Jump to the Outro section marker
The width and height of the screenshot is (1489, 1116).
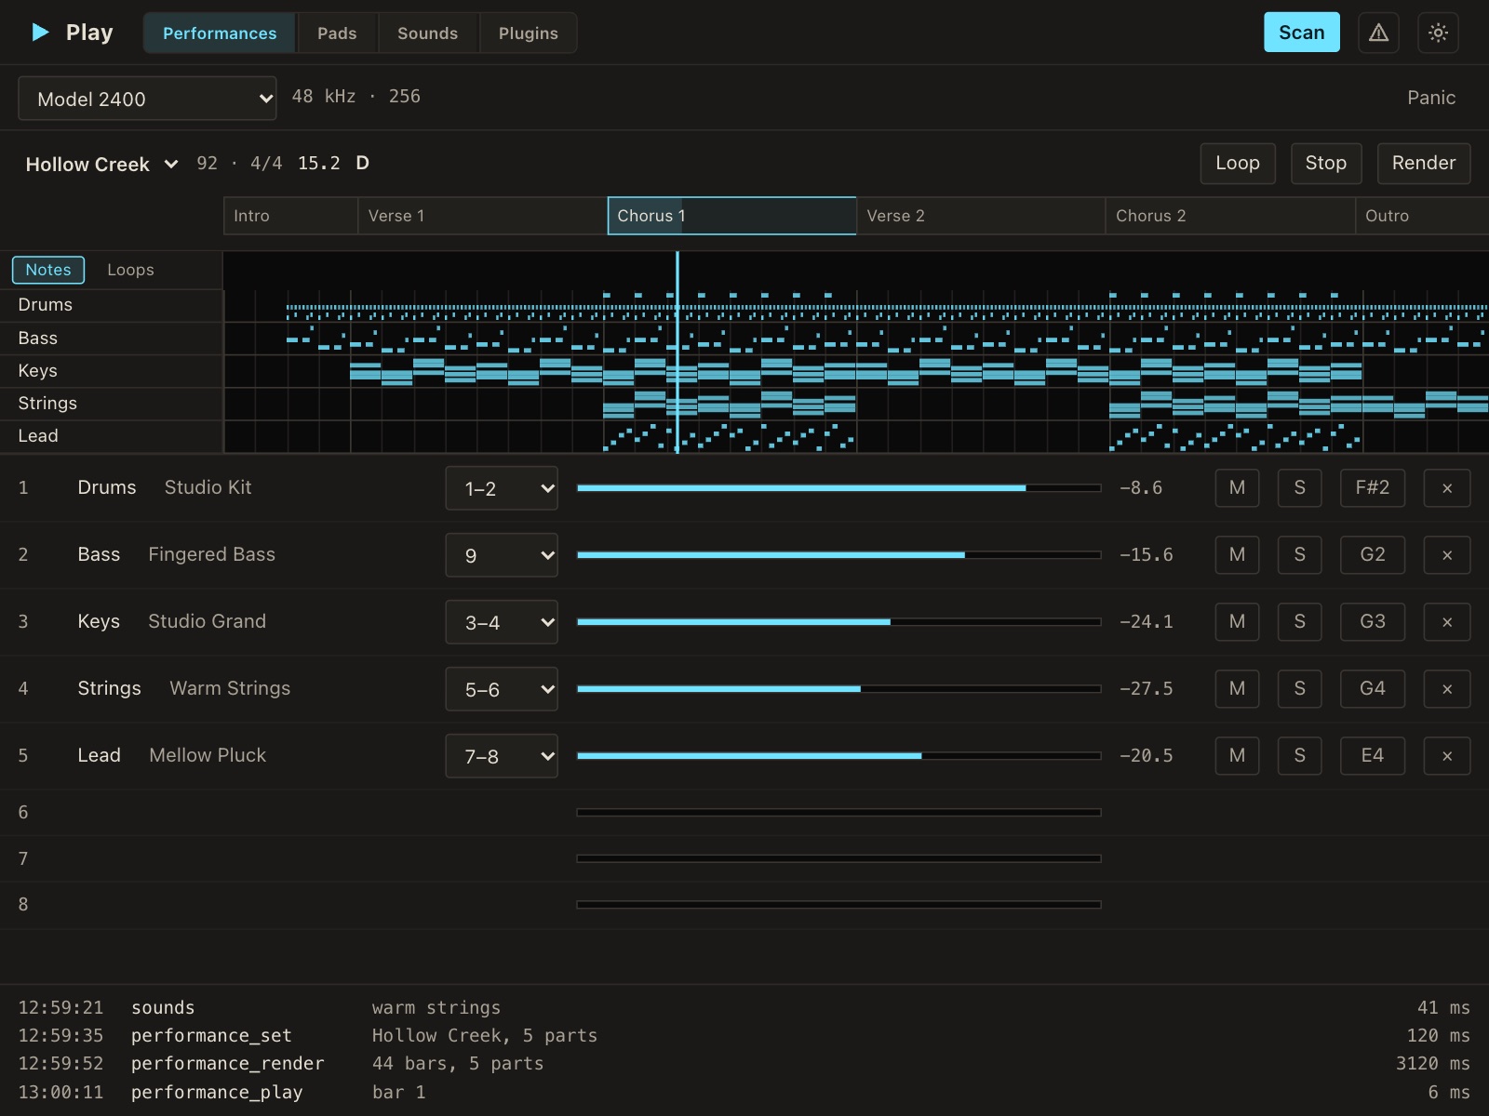point(1422,216)
